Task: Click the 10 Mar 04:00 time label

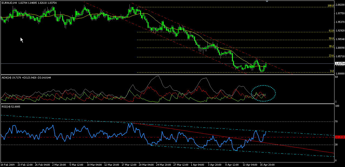Action: coord(94,164)
